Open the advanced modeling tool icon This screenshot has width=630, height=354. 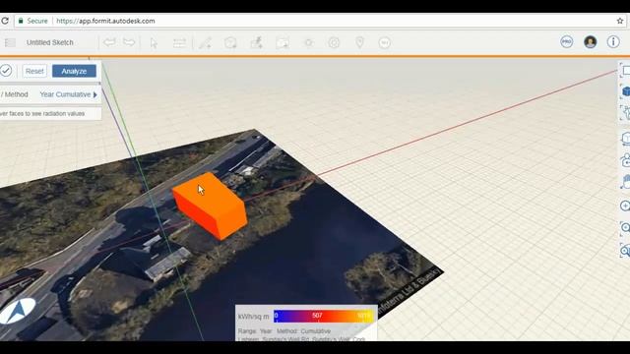(x=256, y=42)
